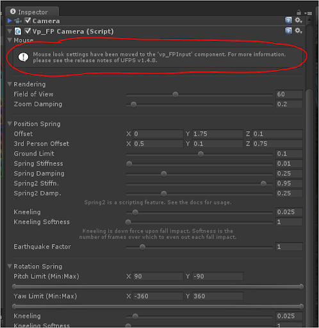The height and width of the screenshot is (328, 319).
Task: Collapse the Vp_FP Camera script foldout
Action: click(x=10, y=31)
